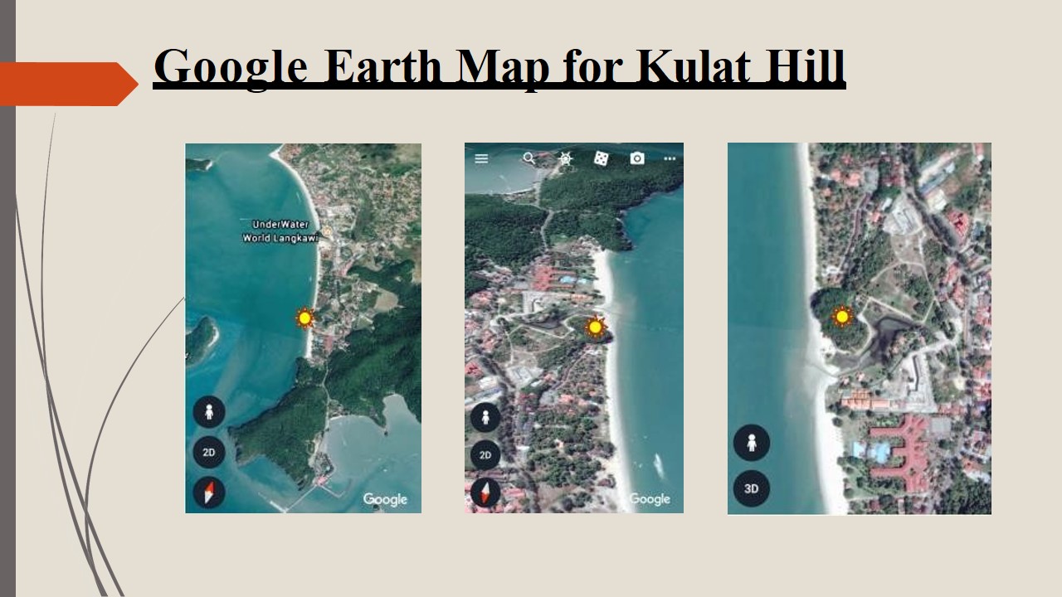Click Street View pegman in left map
Screen dimensions: 1062x597
pyautogui.click(x=209, y=411)
